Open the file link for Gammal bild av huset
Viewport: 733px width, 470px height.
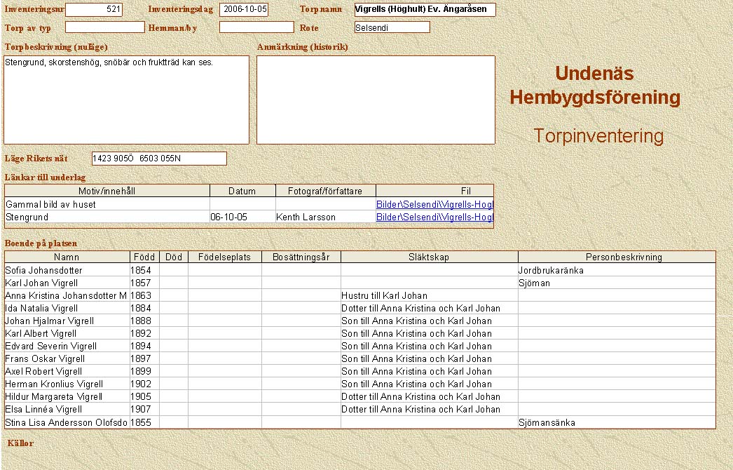(x=434, y=205)
